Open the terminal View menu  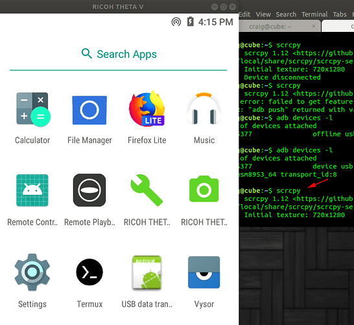[x=263, y=14]
